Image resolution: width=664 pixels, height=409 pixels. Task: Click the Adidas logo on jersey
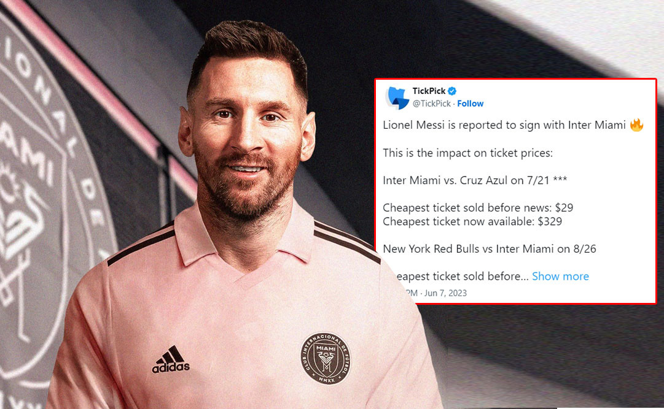[171, 359]
